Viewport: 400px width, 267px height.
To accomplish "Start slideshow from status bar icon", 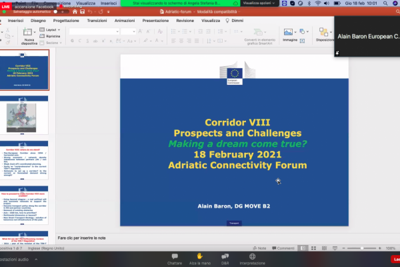I will [x=335, y=248].
